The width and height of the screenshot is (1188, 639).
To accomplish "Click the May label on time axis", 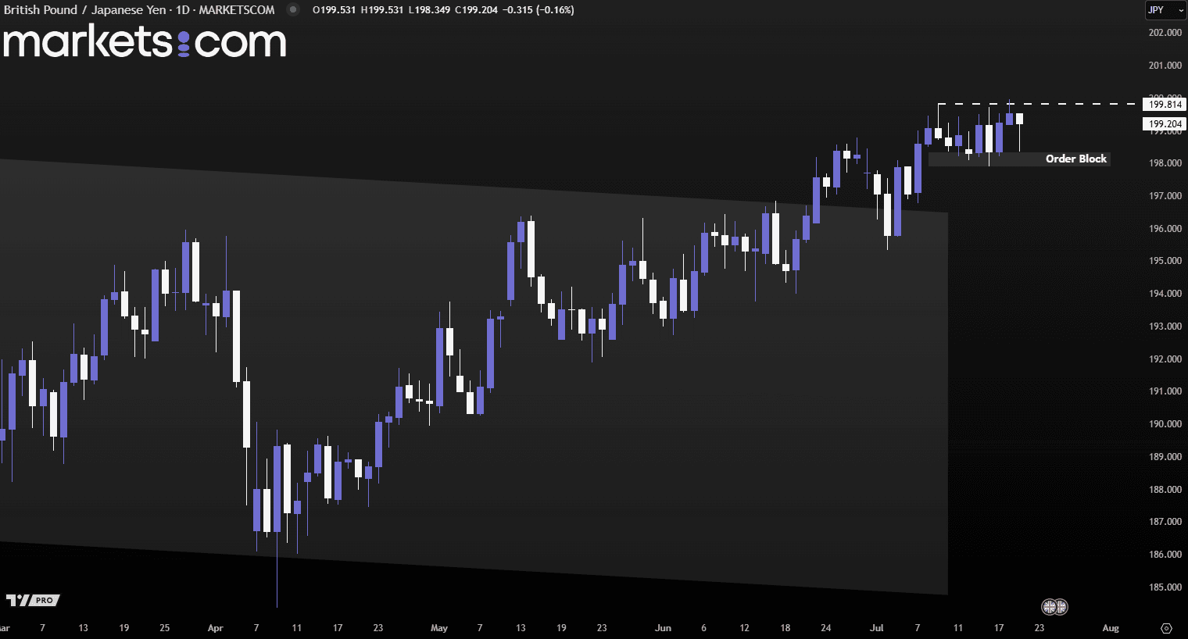I will [439, 628].
